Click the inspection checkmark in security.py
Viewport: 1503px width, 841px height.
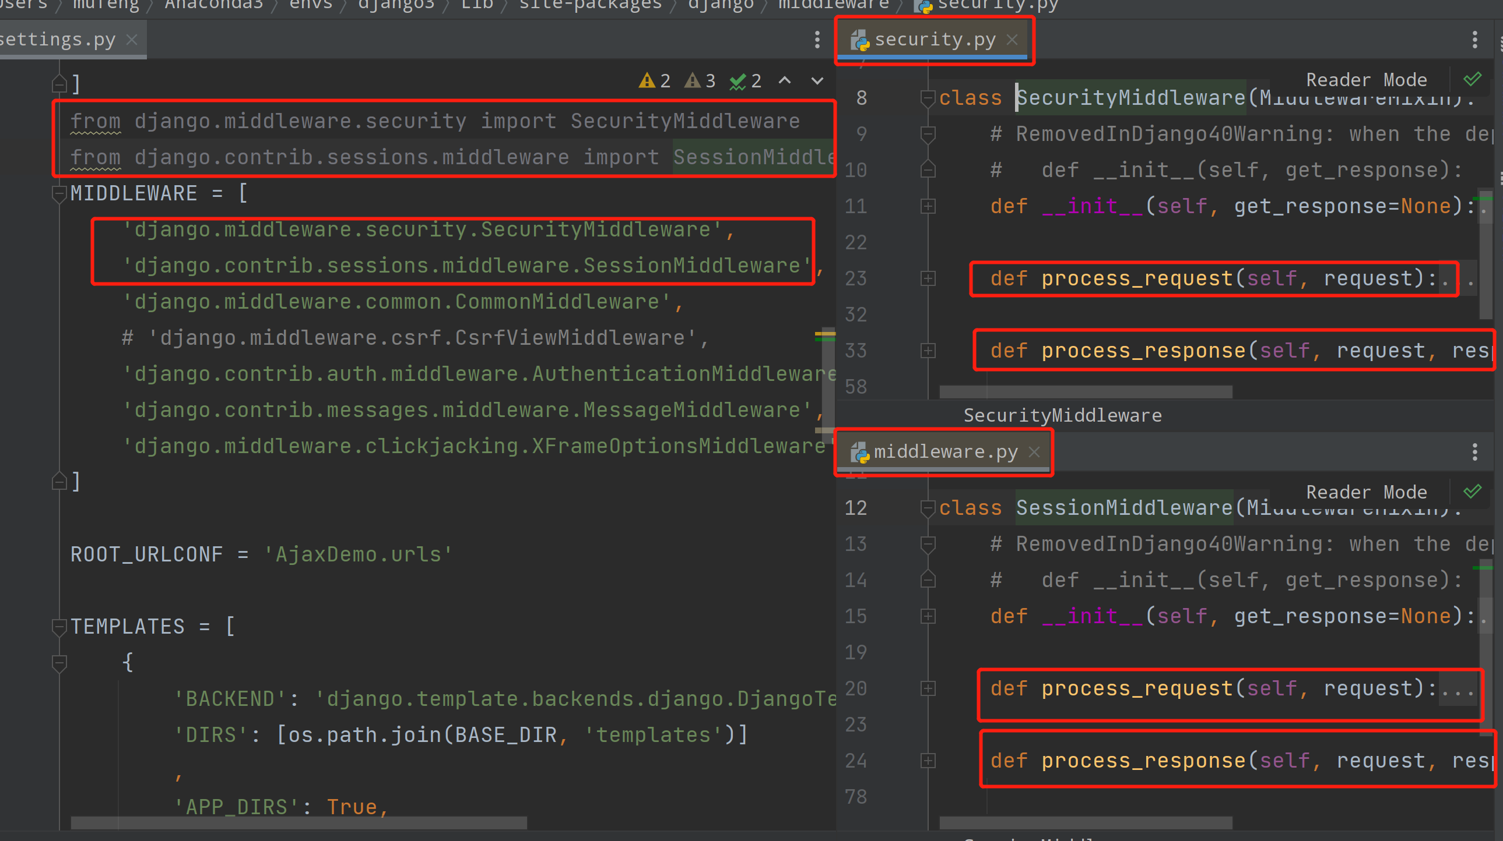coord(1472,79)
